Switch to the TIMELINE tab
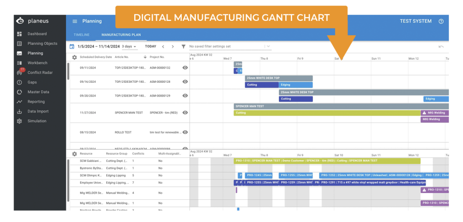 [81, 35]
